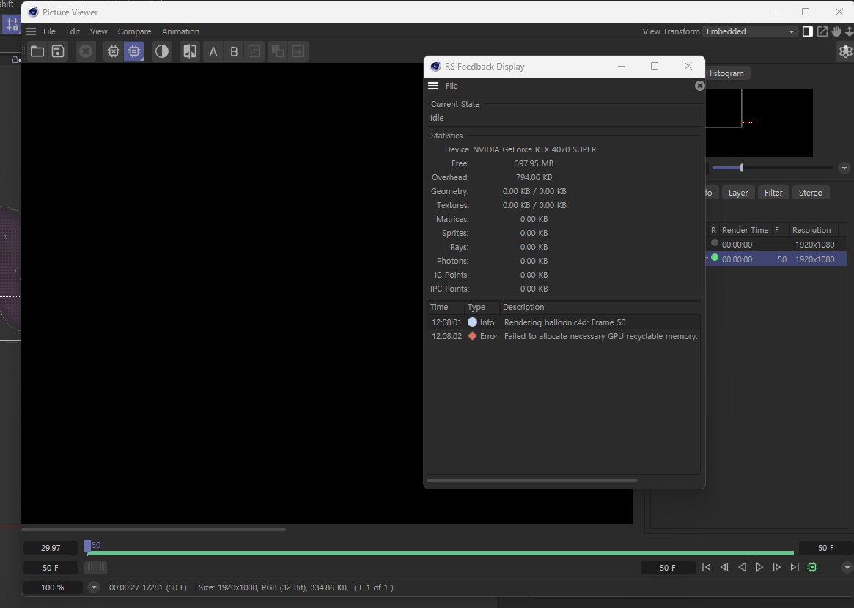Viewport: 854px width, 608px height.
Task: Open the View Transform Embedded dropdown
Action: tap(750, 31)
